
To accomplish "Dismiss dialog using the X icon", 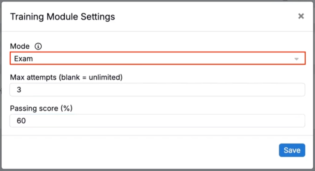I will [301, 16].
